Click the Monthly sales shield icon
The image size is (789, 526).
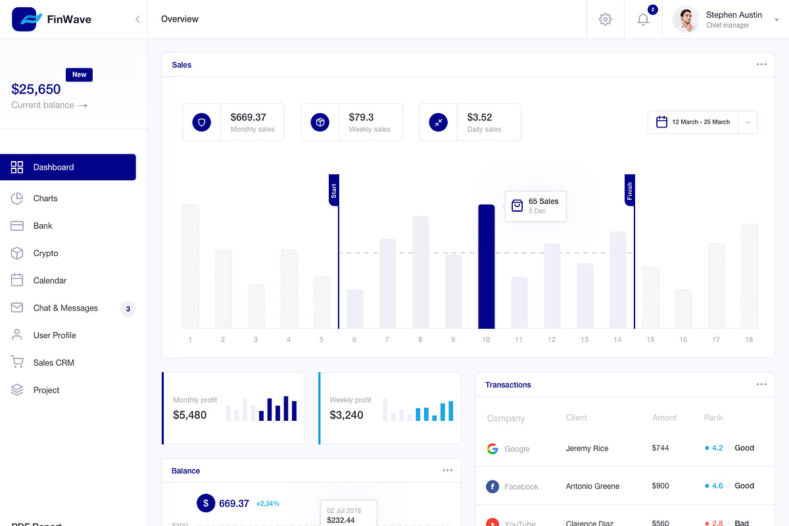[x=202, y=122]
